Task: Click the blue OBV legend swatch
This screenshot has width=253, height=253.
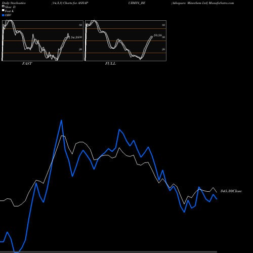Action: tap(3, 15)
